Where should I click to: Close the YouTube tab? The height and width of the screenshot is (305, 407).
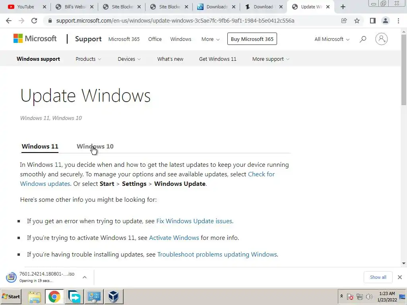point(45,7)
